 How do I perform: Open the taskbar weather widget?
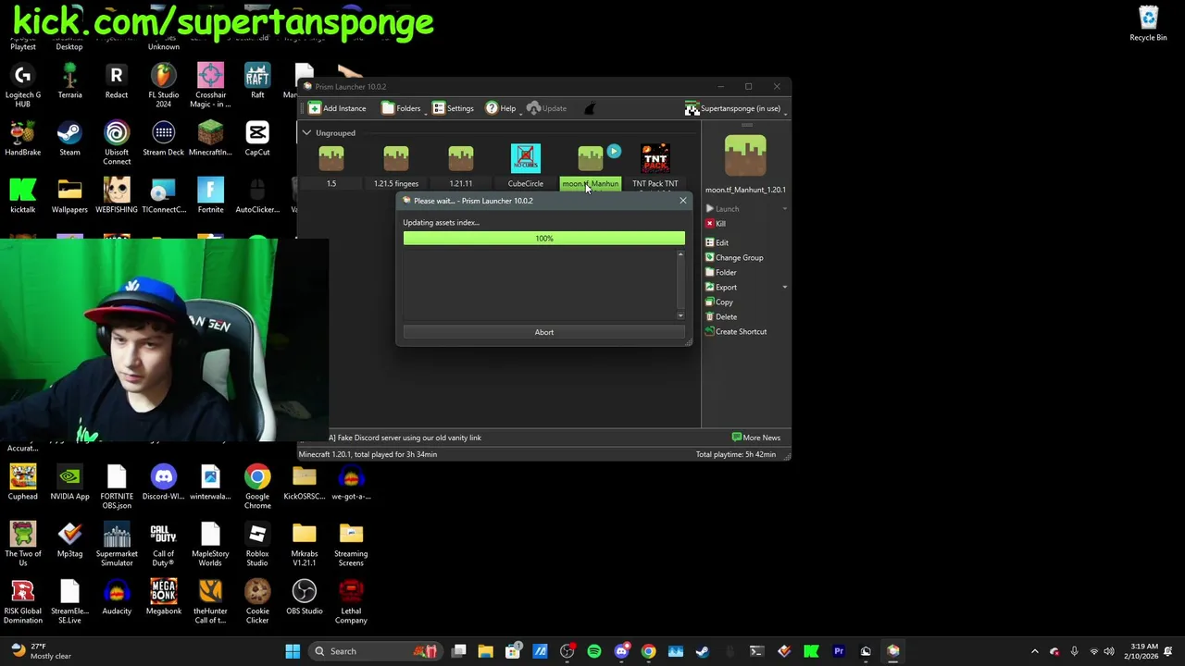[39, 651]
